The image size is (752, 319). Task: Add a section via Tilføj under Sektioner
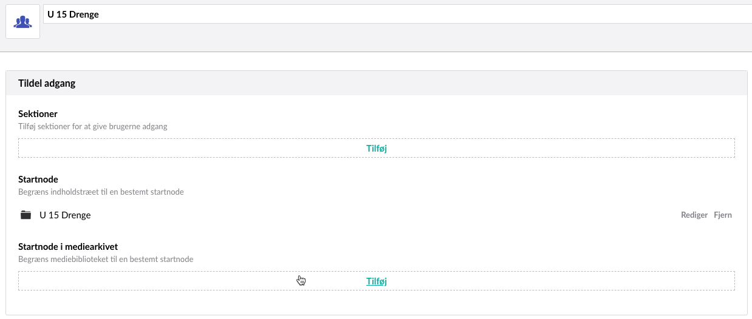(377, 148)
